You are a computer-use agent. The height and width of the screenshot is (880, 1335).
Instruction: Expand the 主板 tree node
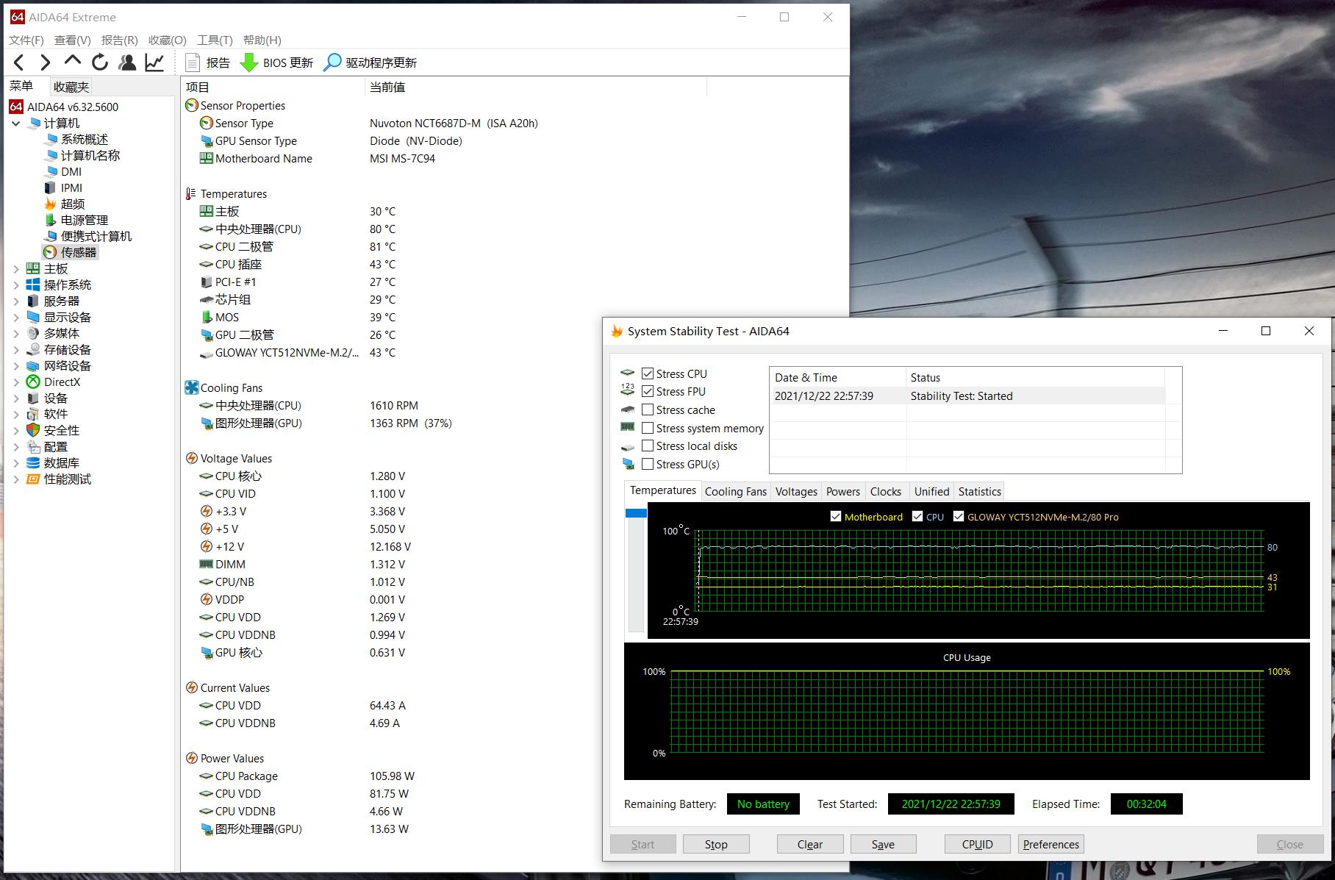[x=16, y=269]
